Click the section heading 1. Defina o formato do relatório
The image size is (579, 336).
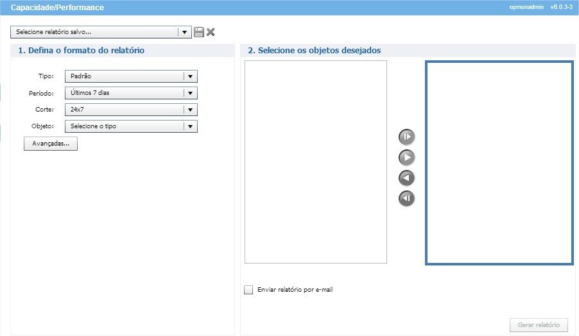[81, 50]
